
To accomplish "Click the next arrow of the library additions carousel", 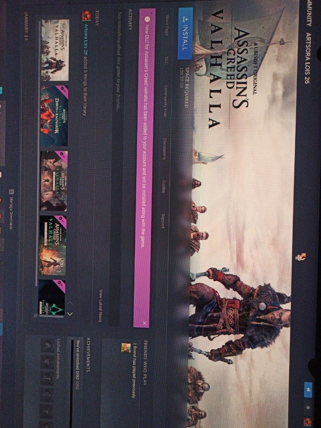I will (70, 314).
